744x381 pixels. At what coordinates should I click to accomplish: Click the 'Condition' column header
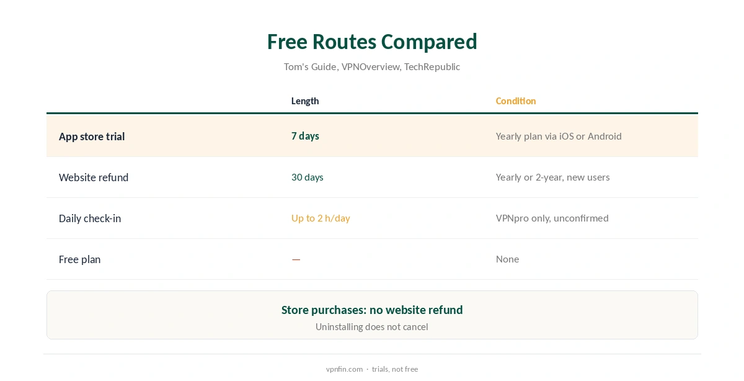pyautogui.click(x=516, y=101)
